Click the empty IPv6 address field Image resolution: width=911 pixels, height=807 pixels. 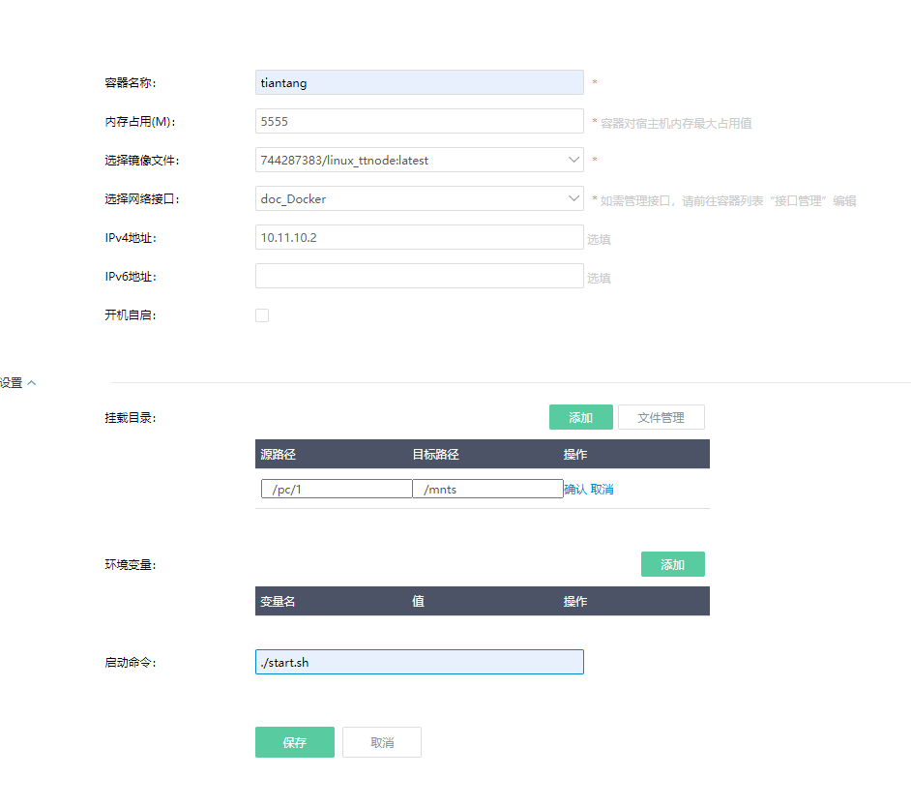tap(419, 277)
